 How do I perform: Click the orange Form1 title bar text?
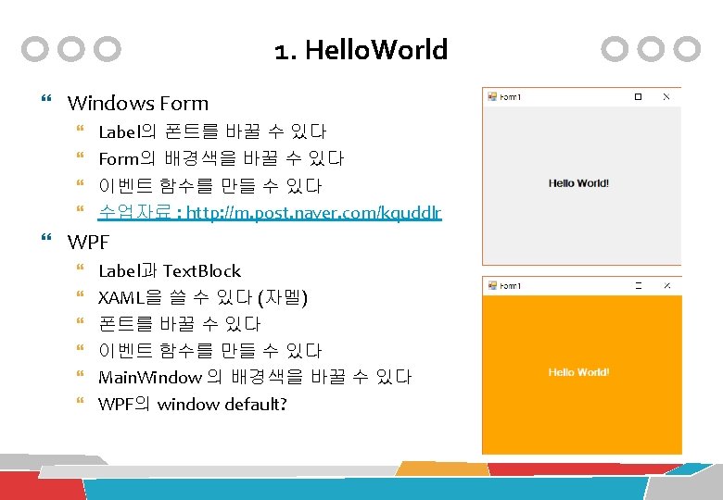click(x=510, y=285)
